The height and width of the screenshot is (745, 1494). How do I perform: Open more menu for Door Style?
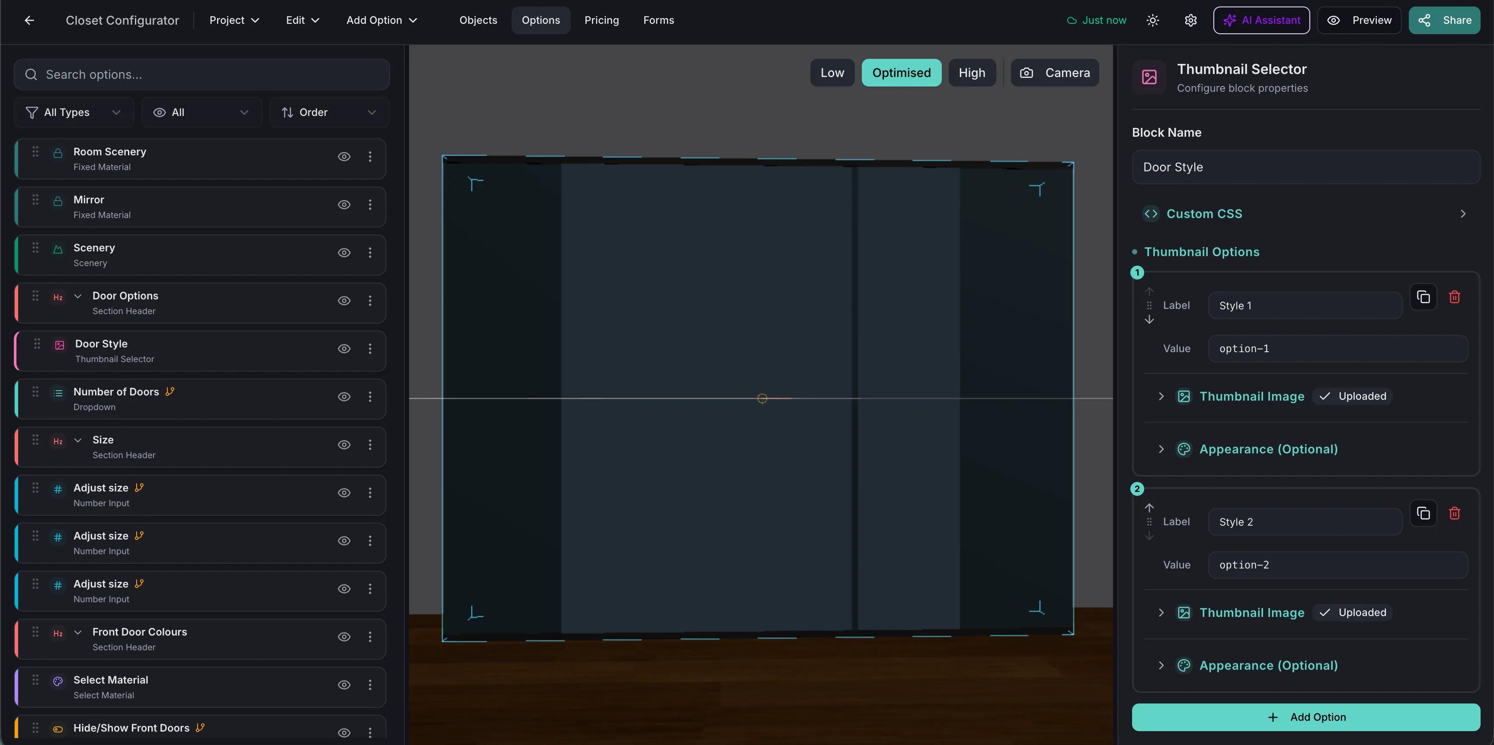(x=370, y=349)
